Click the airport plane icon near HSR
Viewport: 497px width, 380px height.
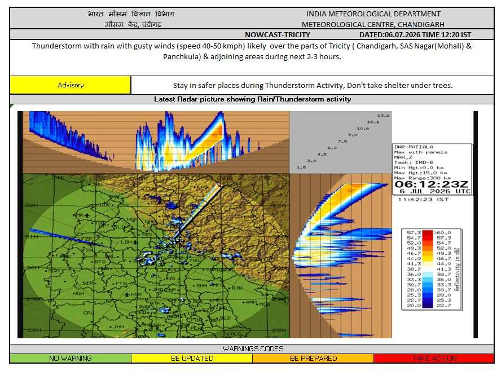(127, 294)
